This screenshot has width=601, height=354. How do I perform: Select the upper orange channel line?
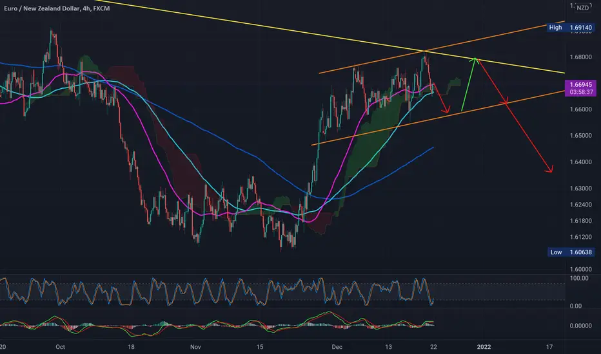pos(387,61)
